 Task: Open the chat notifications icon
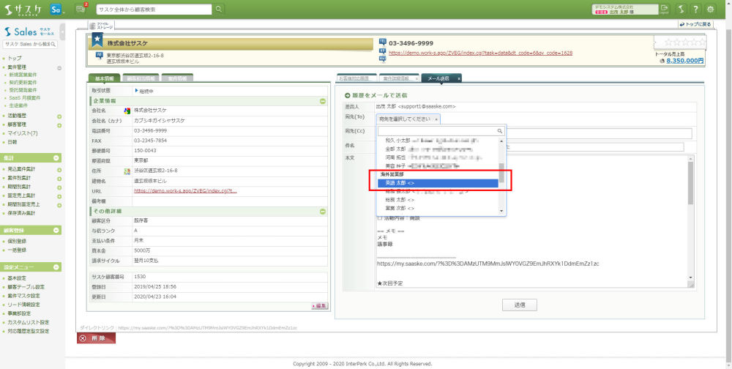[81, 10]
